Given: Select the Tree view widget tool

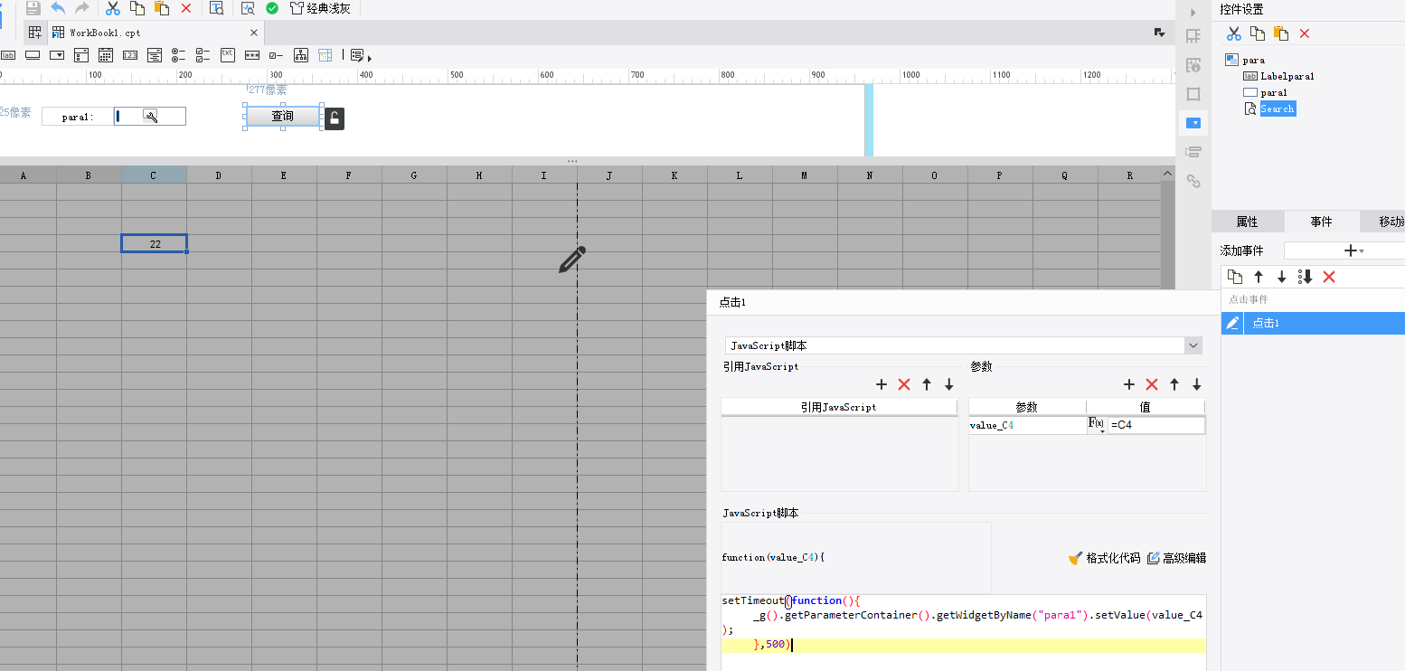Looking at the screenshot, I should (x=301, y=55).
